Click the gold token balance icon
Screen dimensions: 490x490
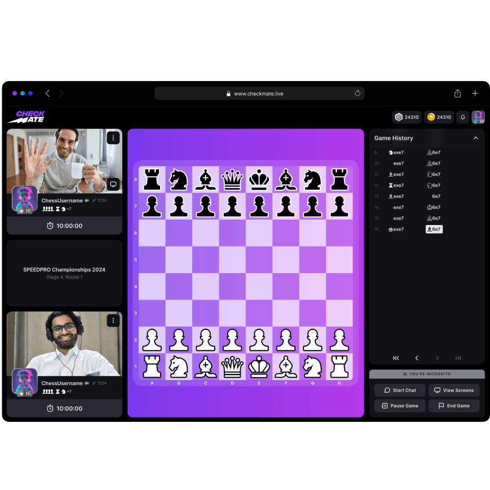430,117
